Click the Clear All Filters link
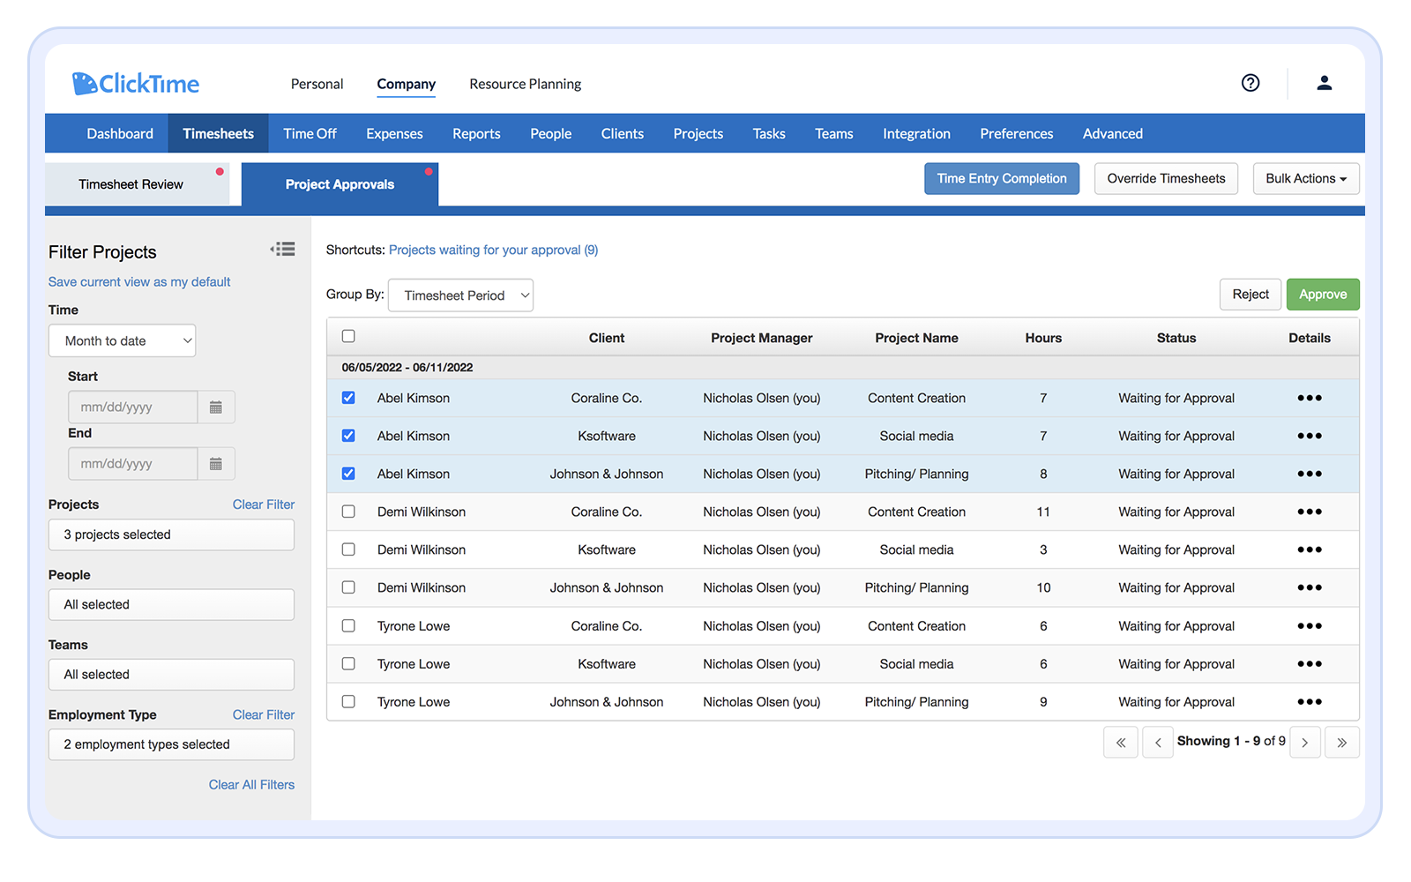 tap(251, 785)
